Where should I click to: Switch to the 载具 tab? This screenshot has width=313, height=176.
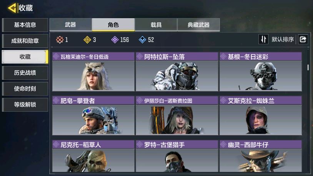click(156, 25)
